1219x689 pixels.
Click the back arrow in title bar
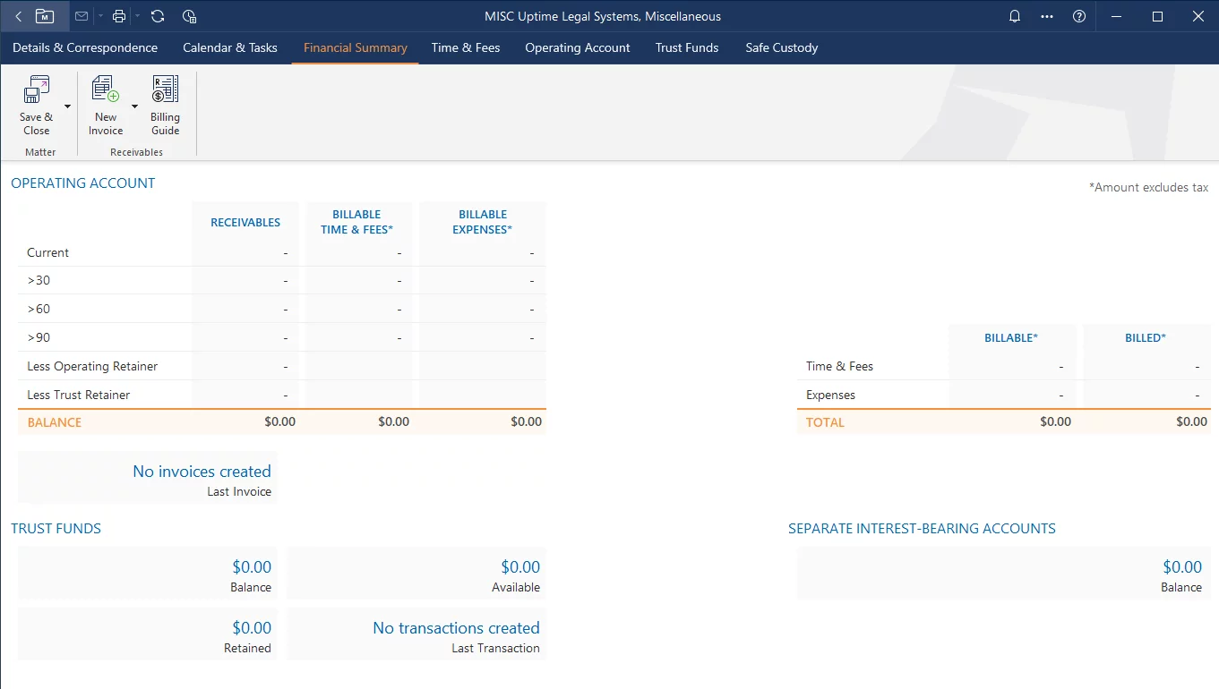coord(19,16)
